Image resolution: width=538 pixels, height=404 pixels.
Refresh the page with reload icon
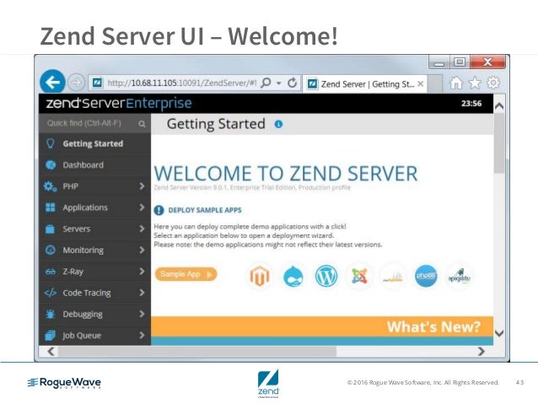(x=292, y=83)
